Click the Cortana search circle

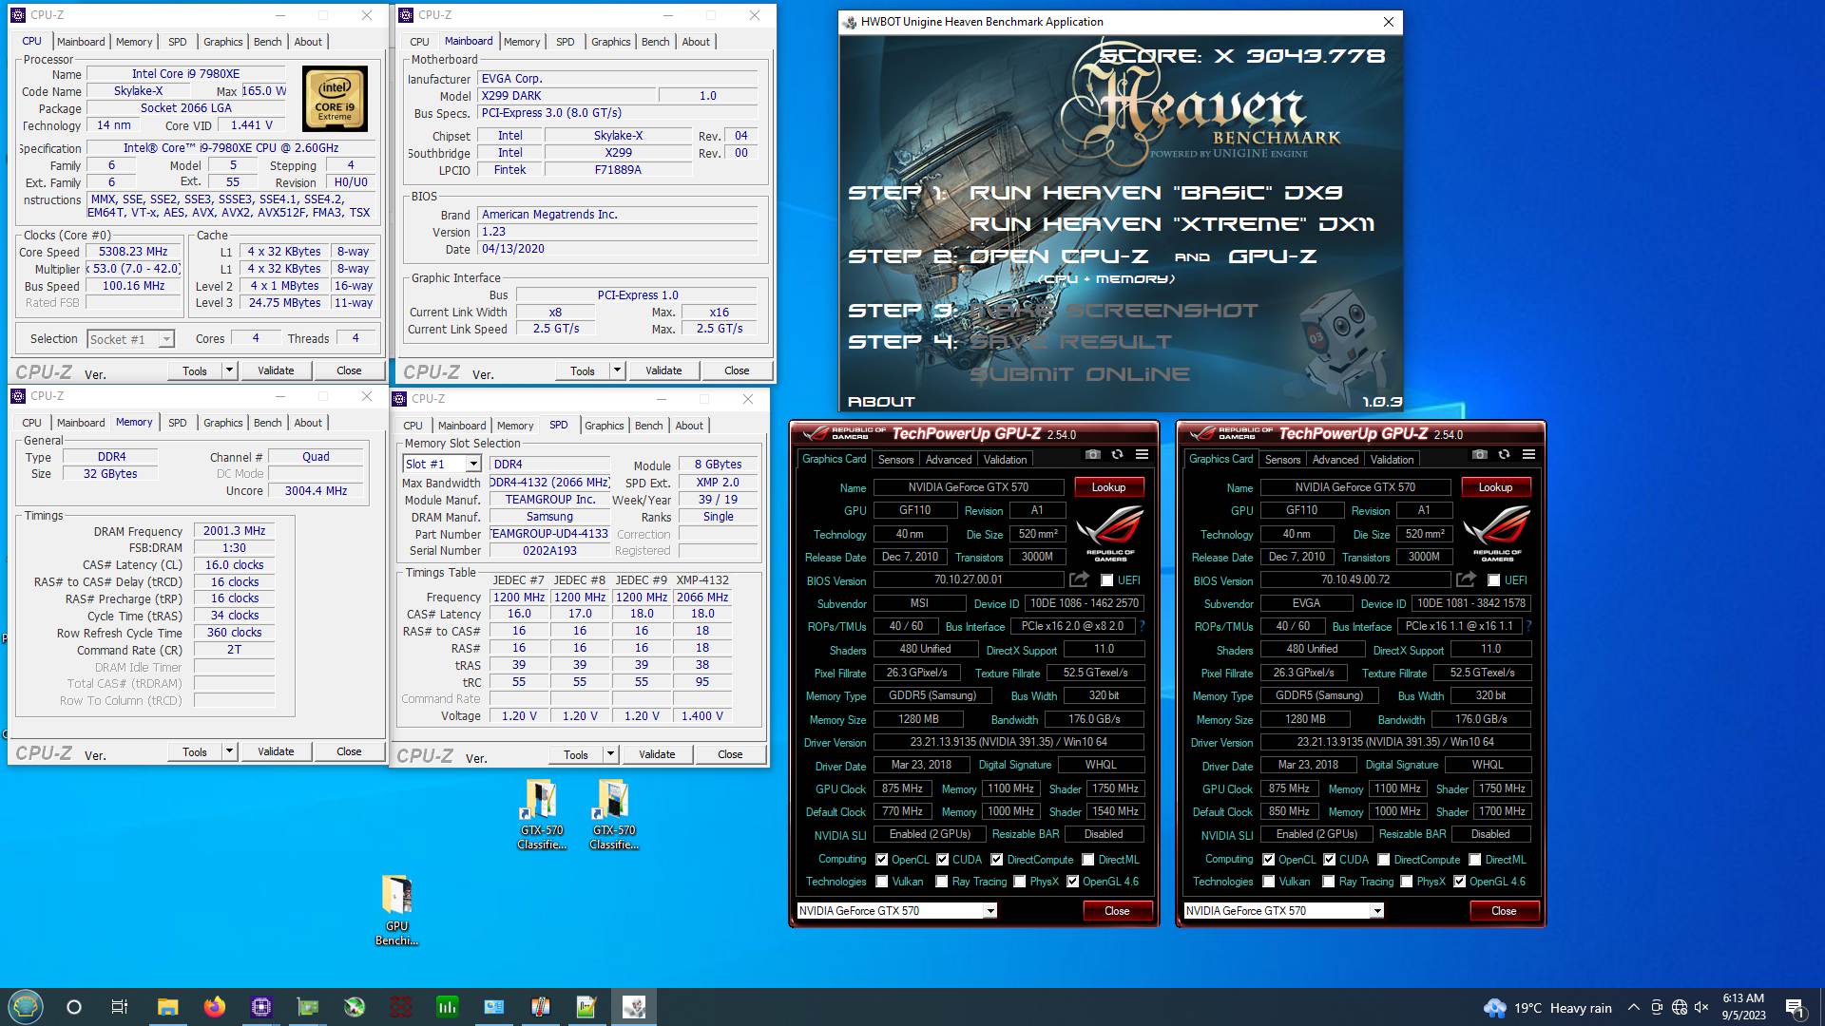point(74,1007)
